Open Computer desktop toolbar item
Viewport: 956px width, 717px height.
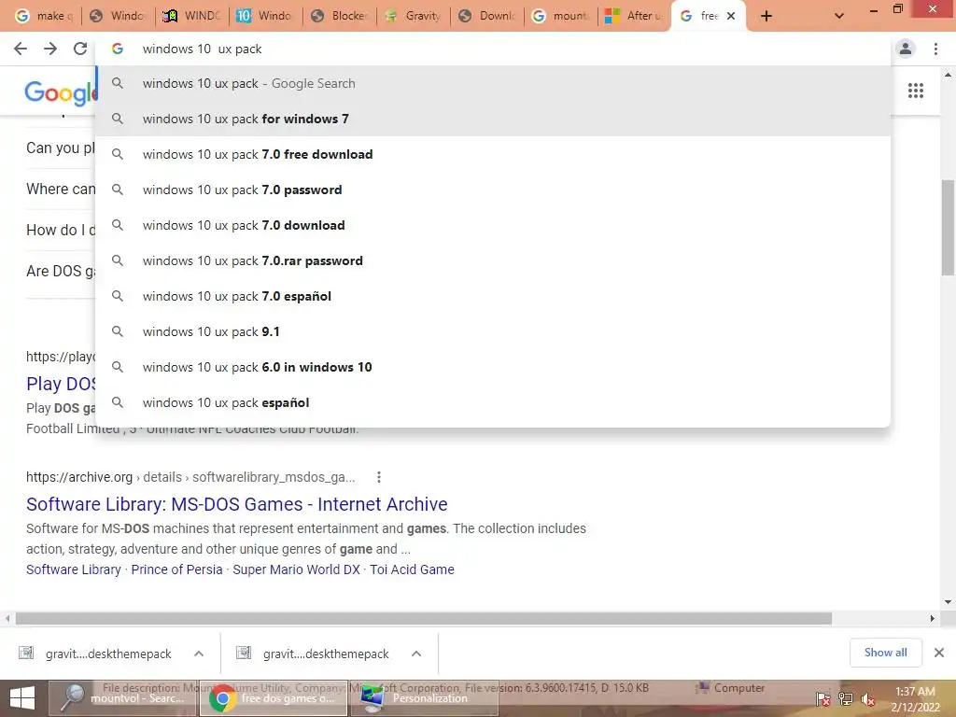pos(730,688)
